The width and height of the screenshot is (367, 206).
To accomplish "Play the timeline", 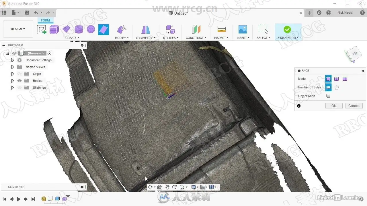I will pyautogui.click(x=19, y=199).
